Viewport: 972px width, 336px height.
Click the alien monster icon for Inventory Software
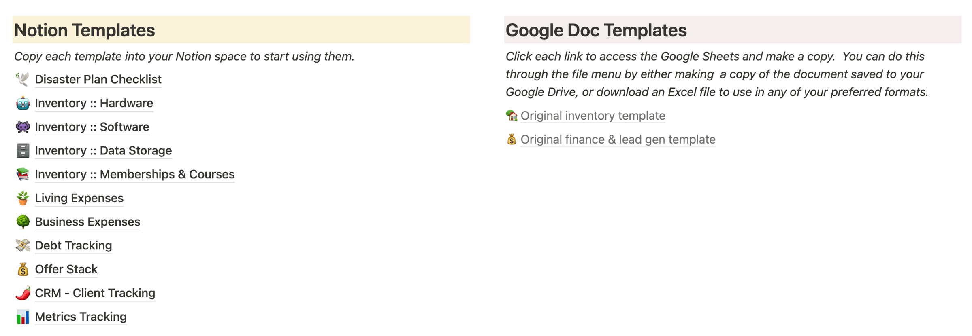(x=23, y=127)
